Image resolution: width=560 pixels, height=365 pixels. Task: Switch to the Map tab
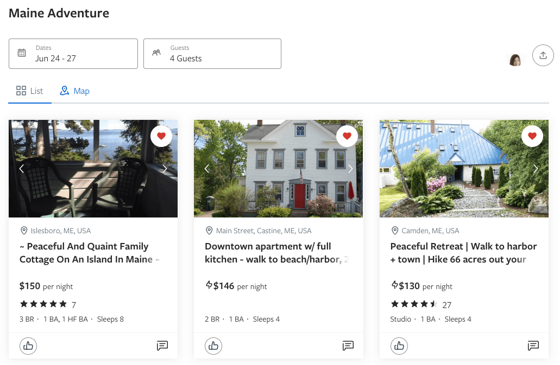pyautogui.click(x=74, y=91)
